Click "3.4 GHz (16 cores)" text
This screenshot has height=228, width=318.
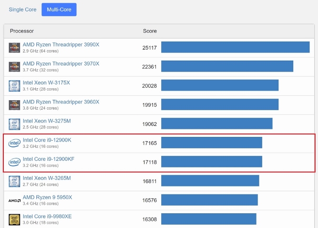(x=41, y=204)
